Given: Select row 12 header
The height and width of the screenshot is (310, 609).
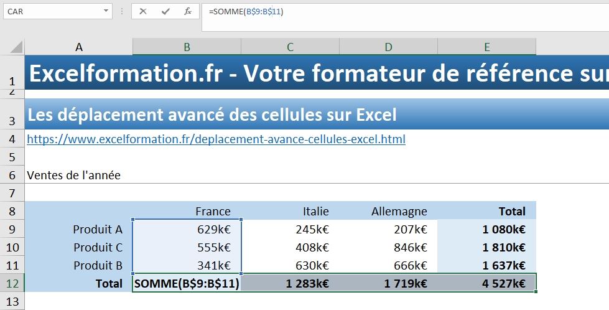Looking at the screenshot, I should tap(12, 283).
